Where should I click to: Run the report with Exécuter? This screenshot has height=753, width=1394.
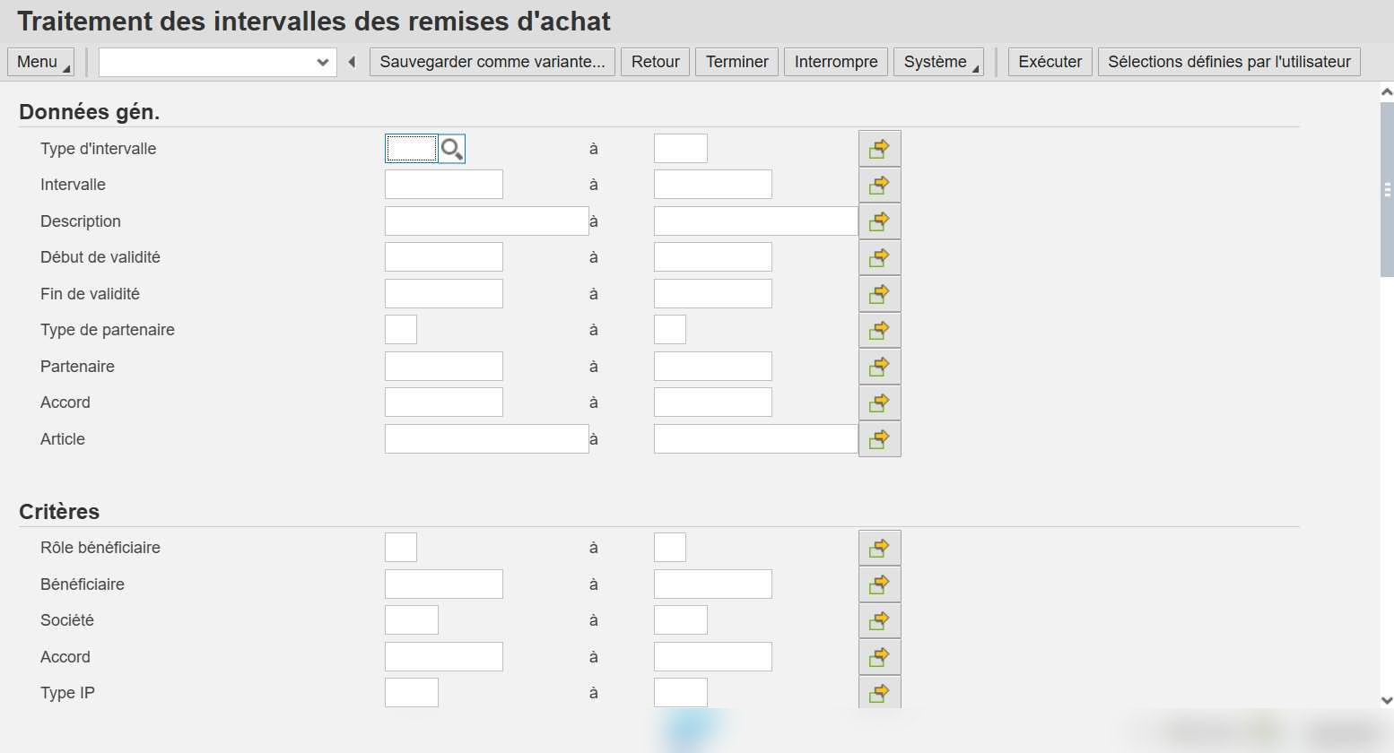pyautogui.click(x=1050, y=62)
